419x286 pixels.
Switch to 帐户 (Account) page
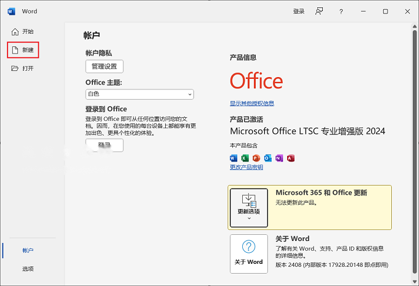tap(28, 250)
